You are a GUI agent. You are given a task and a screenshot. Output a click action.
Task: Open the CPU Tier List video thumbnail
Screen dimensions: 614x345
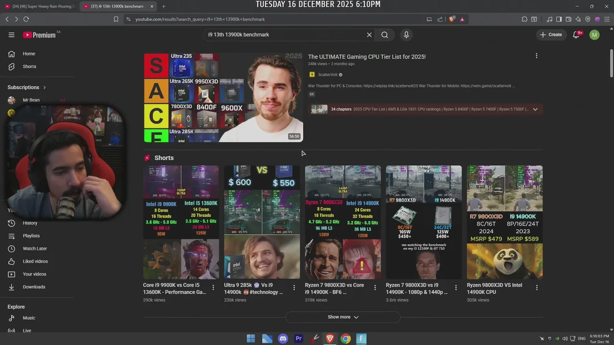tap(223, 97)
